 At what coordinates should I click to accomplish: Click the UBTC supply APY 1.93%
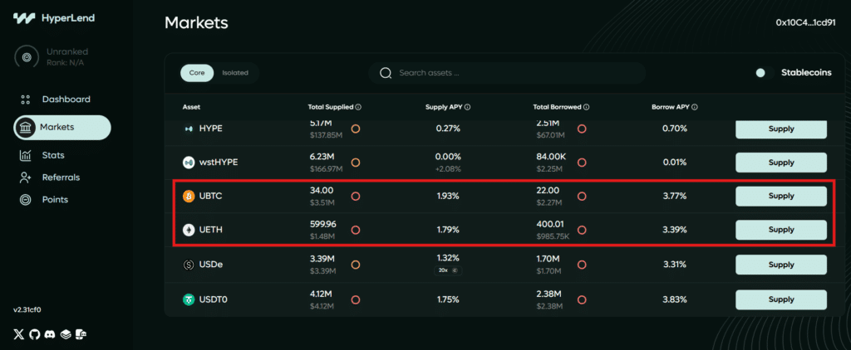448,196
